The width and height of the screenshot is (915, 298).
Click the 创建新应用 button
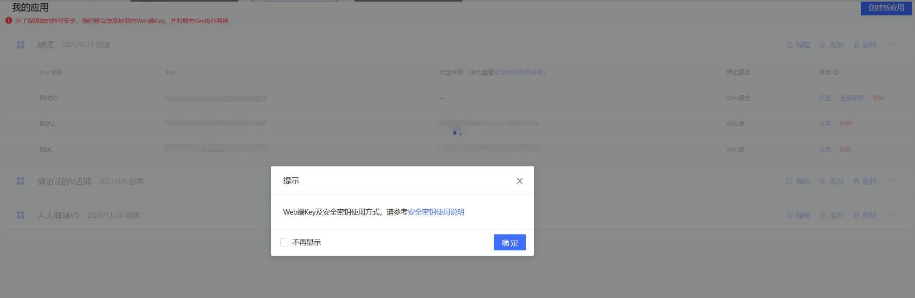[886, 8]
